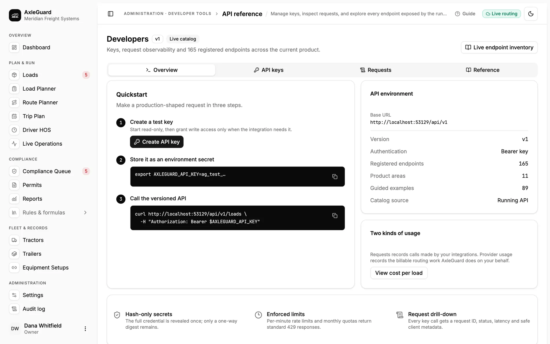Open Dana Whitfield's user options menu

[x=85, y=329]
